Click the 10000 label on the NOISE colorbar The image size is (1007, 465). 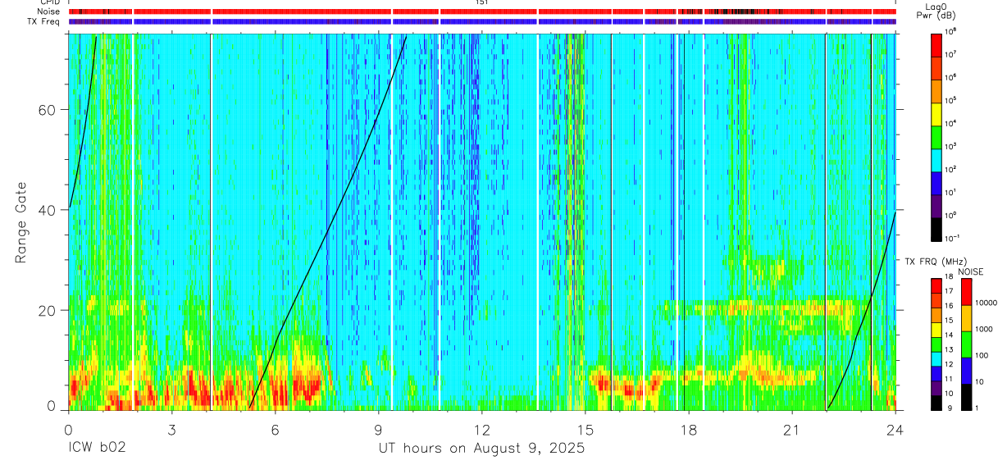pyautogui.click(x=986, y=303)
